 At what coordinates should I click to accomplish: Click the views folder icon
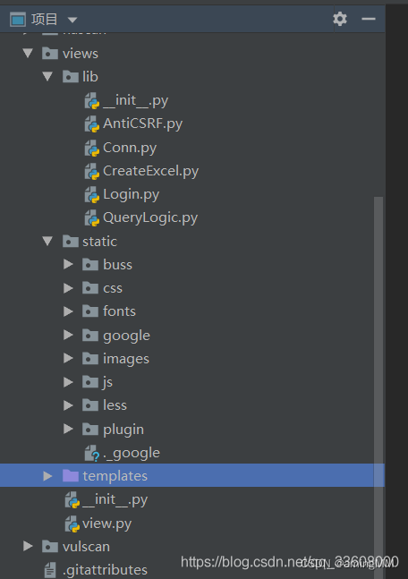(x=50, y=53)
